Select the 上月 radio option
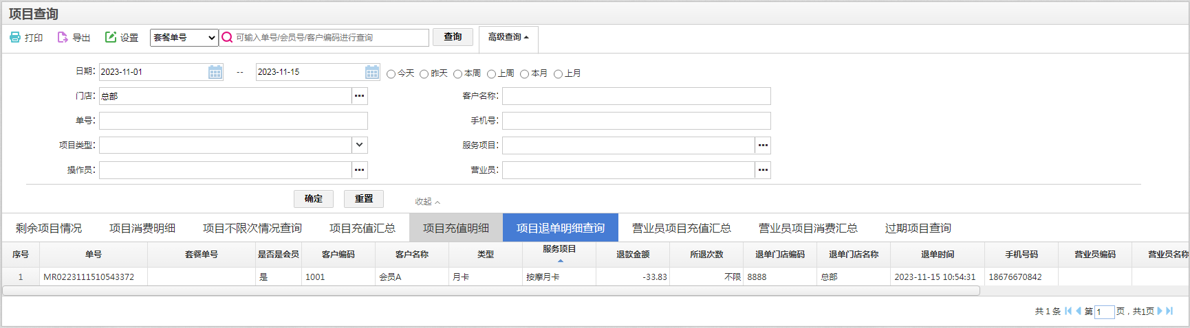Image resolution: width=1190 pixels, height=328 pixels. click(558, 74)
